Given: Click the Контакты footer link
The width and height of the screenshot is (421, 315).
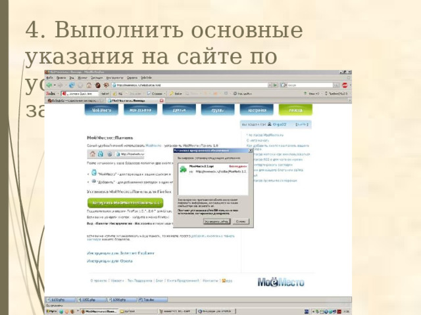Looking at the screenshot, I should [x=210, y=281].
